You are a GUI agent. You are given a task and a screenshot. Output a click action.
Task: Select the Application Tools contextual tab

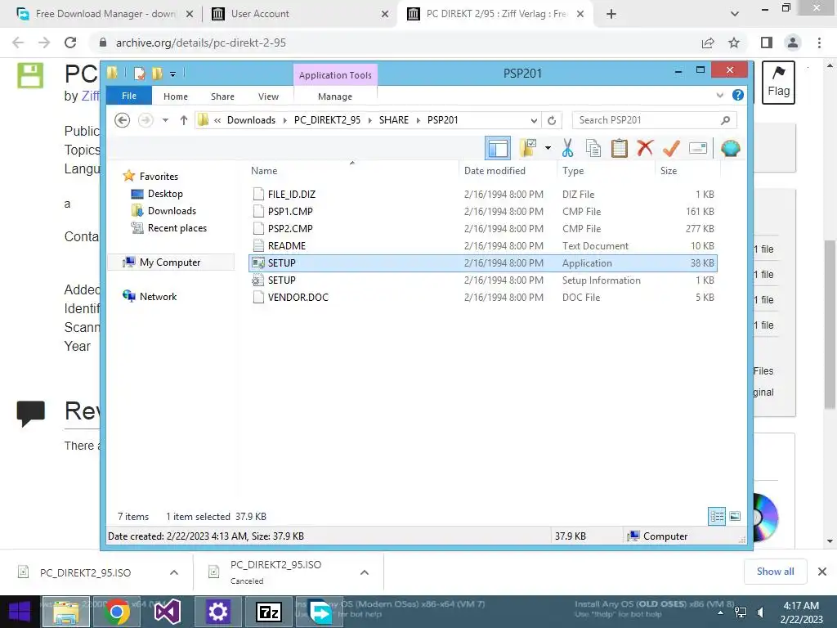pyautogui.click(x=335, y=74)
